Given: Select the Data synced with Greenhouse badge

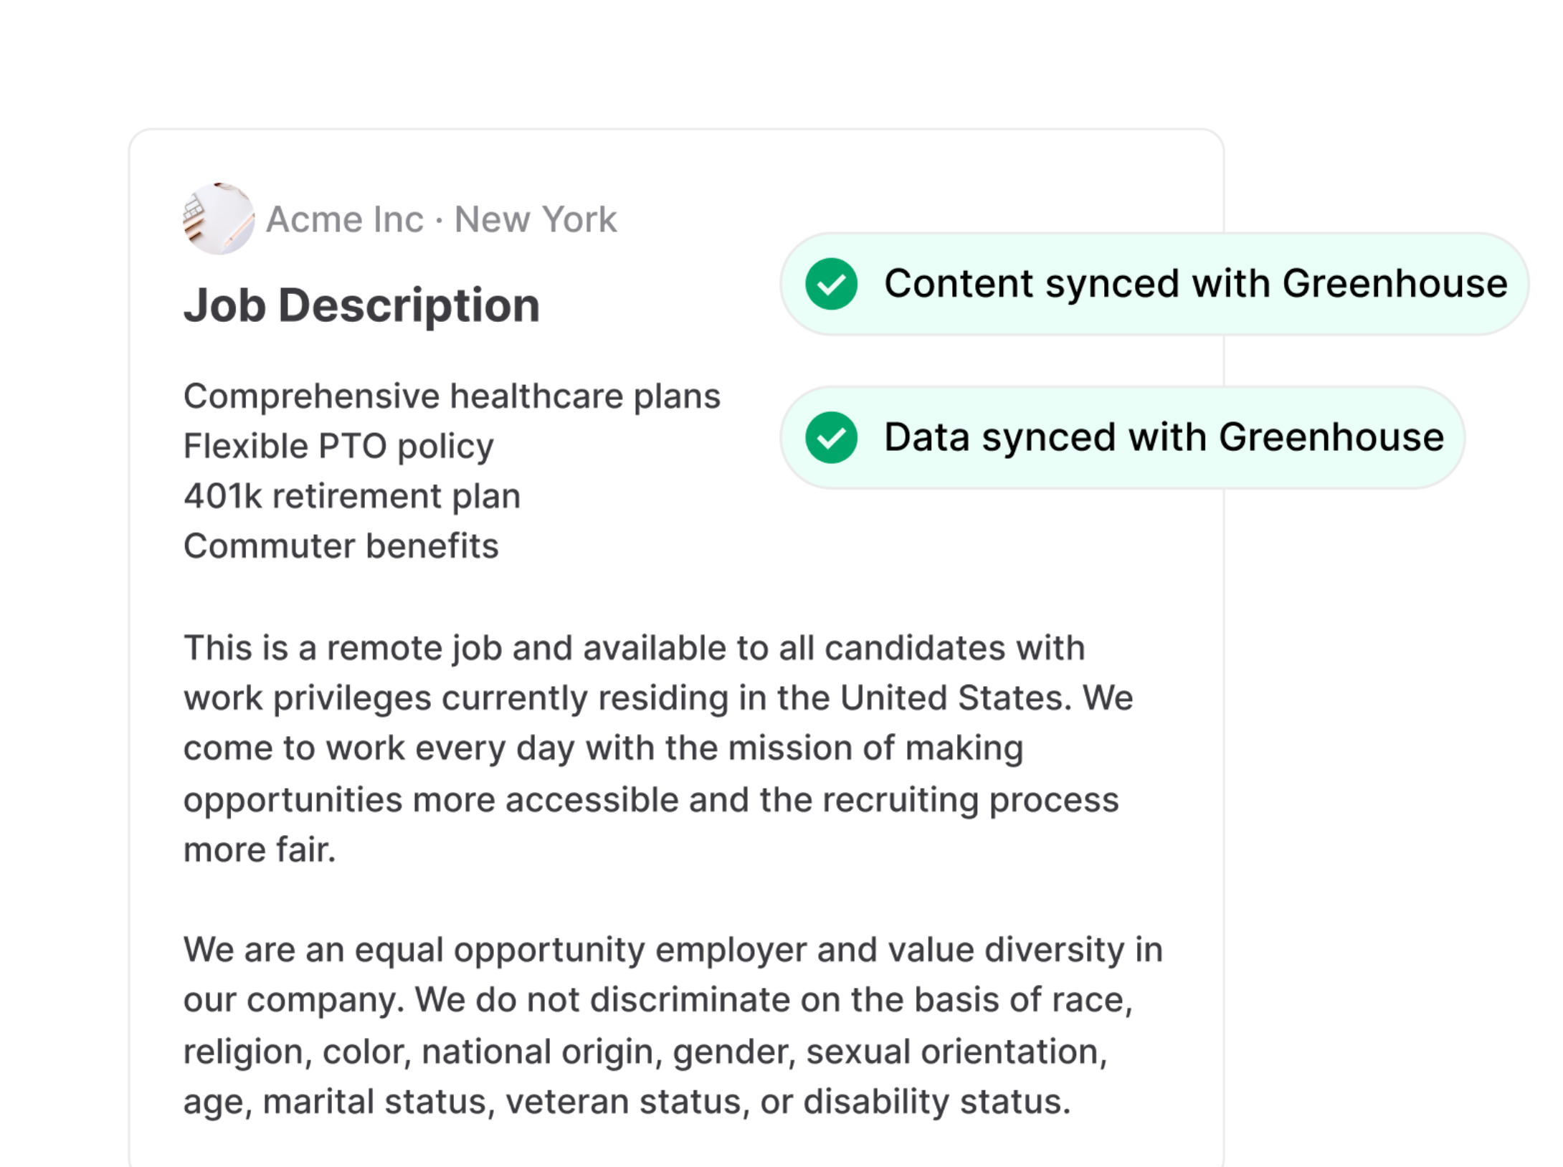Looking at the screenshot, I should [x=1121, y=437].
